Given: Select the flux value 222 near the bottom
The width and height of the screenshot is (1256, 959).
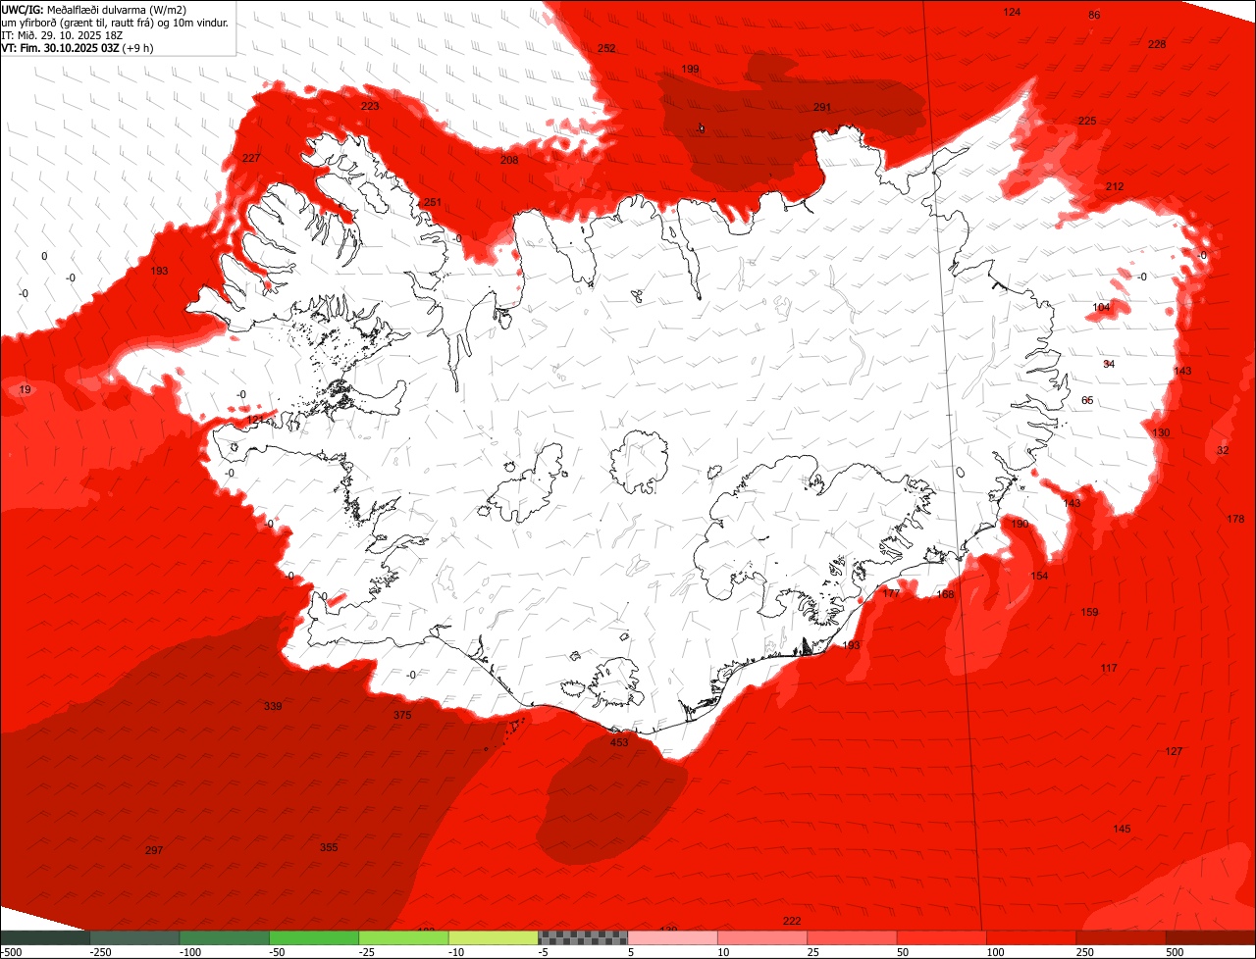Looking at the screenshot, I should pos(792,922).
